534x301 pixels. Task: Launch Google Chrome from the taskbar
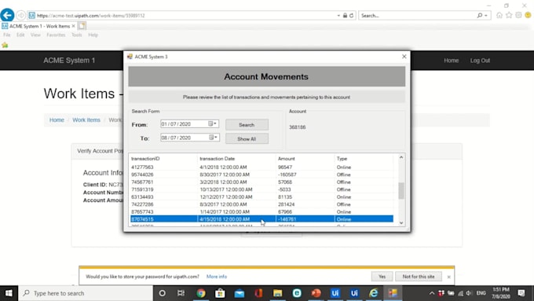coord(200,293)
